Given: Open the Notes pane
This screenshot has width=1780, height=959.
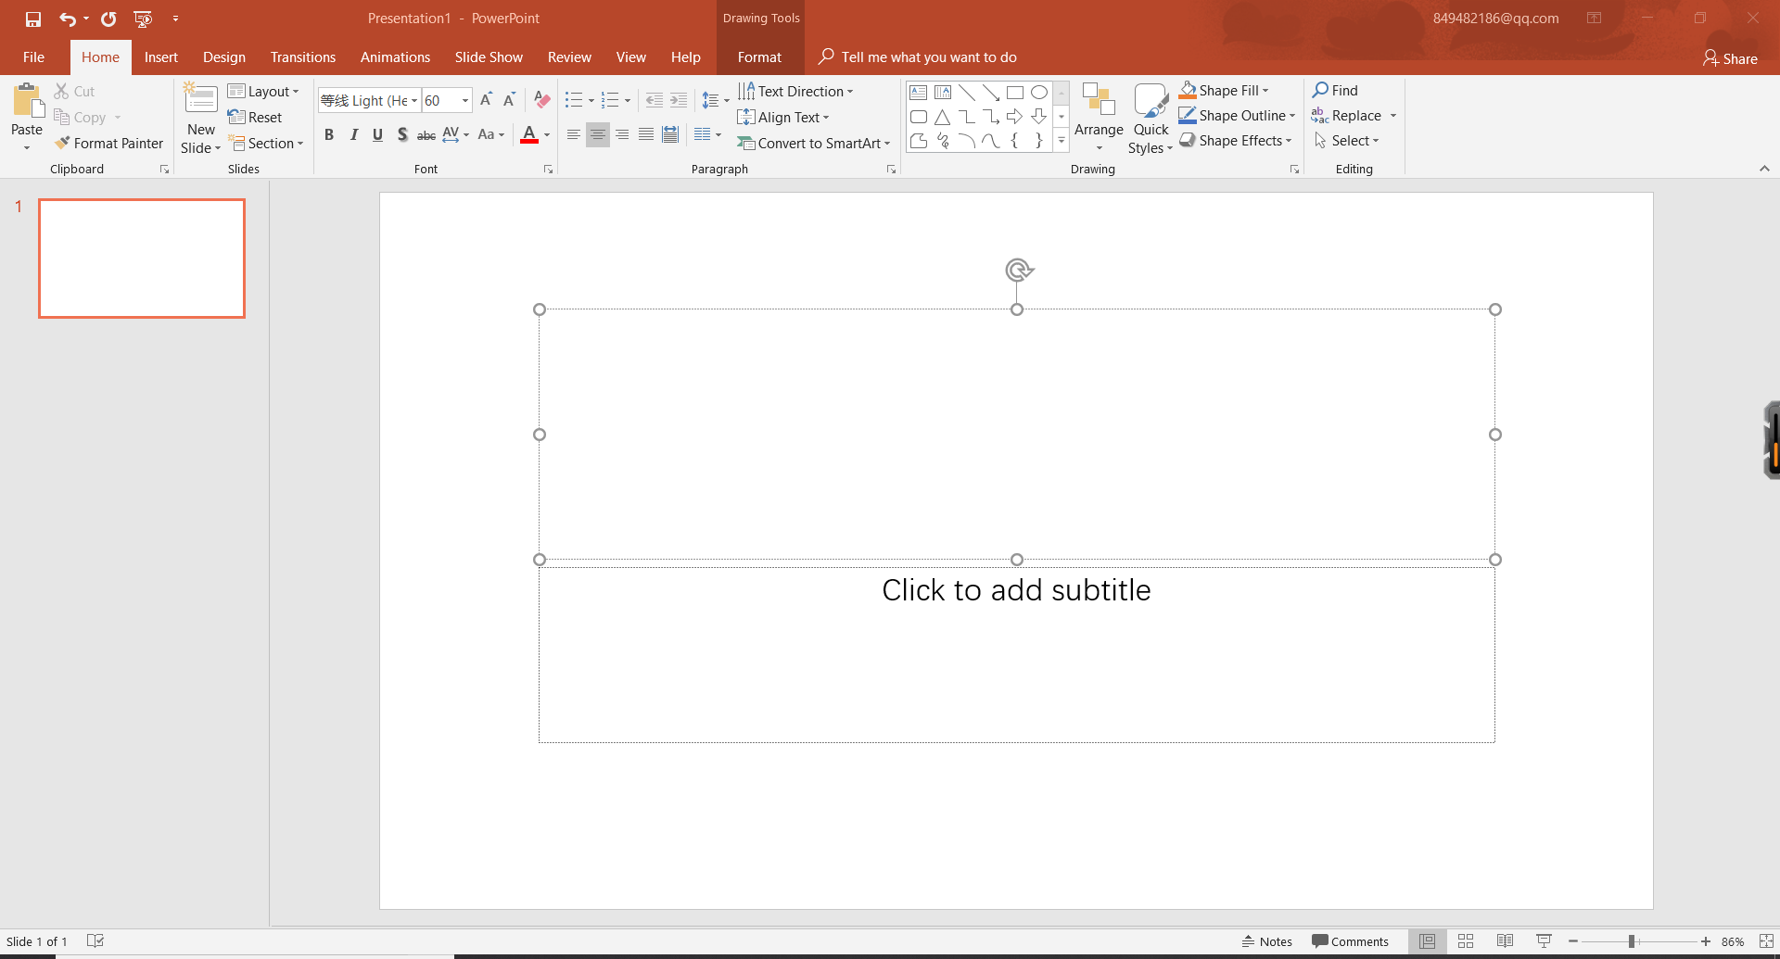Looking at the screenshot, I should 1267,941.
